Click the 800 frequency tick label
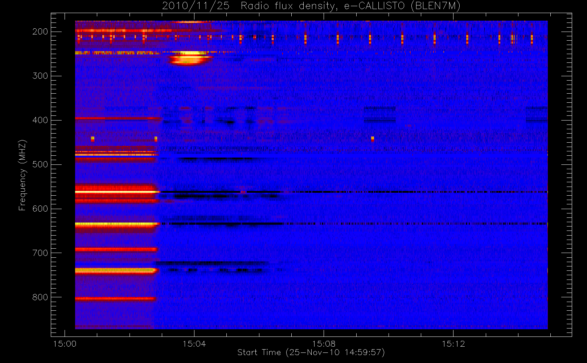Image resolution: width=587 pixels, height=363 pixels. pos(40,297)
